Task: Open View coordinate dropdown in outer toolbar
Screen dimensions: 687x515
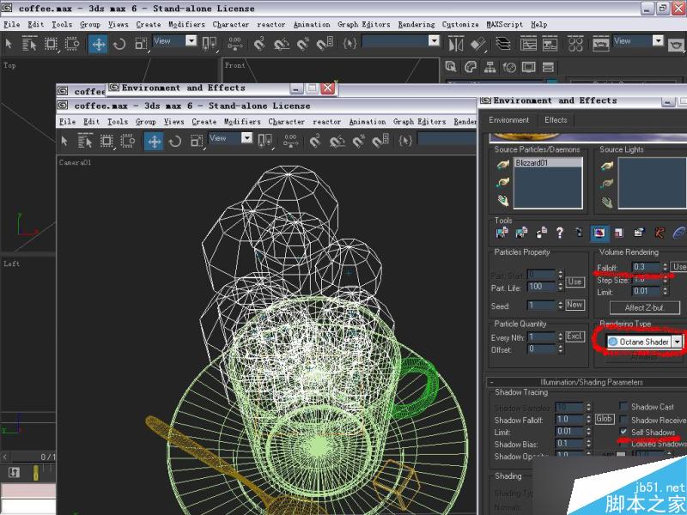Action: 191,40
